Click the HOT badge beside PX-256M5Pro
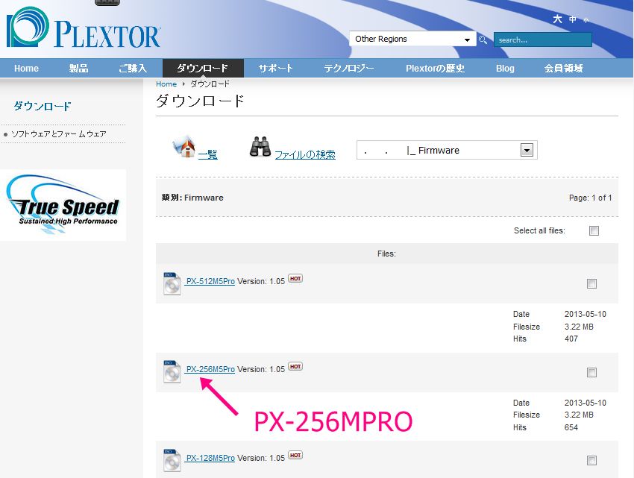The height and width of the screenshot is (478, 634). pyautogui.click(x=295, y=366)
